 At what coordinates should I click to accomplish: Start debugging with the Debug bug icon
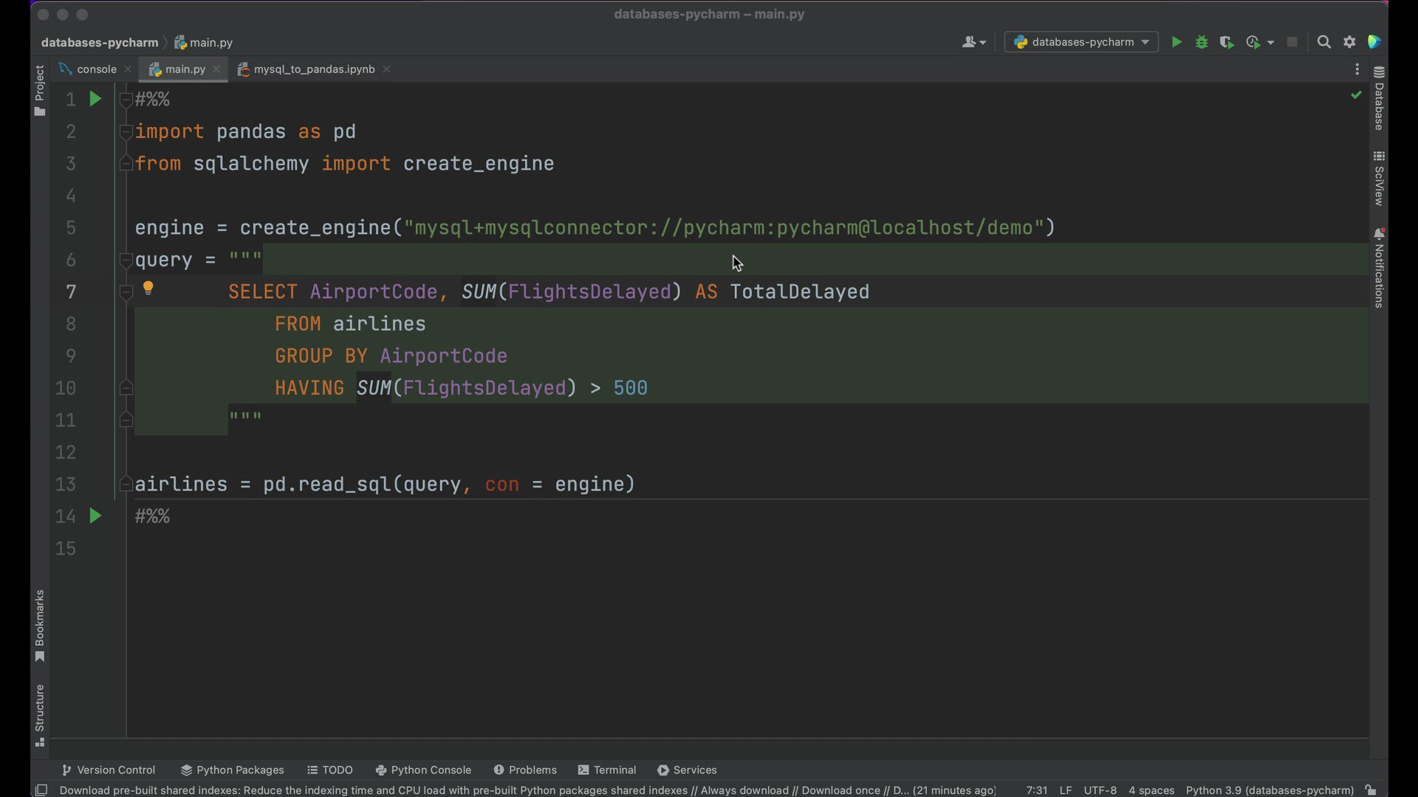1202,42
